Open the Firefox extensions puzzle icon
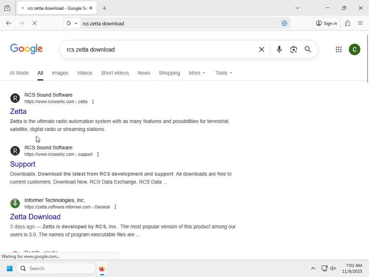Screen dimensions: 369x277 click(347, 23)
